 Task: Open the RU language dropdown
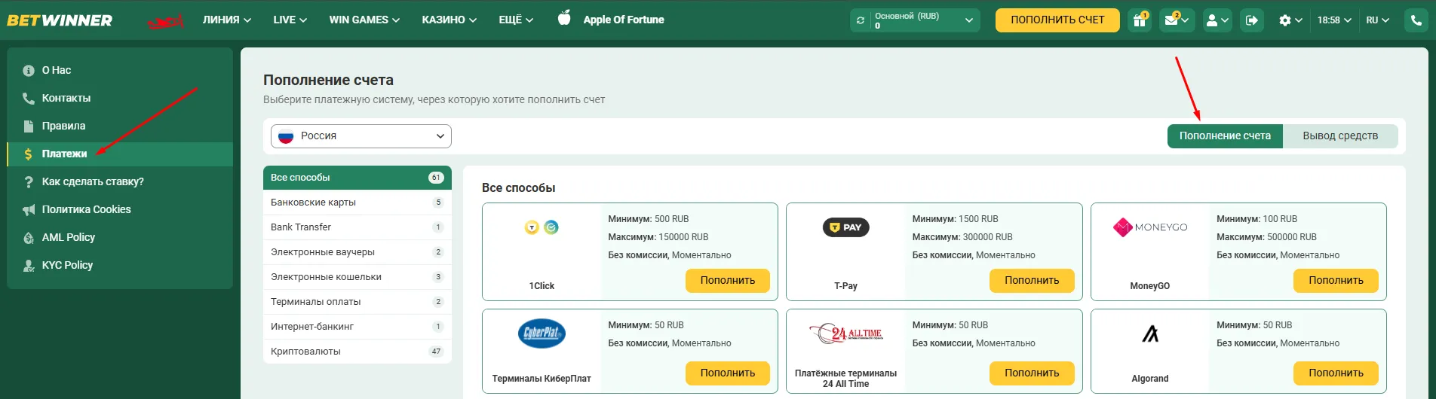[x=1377, y=20]
